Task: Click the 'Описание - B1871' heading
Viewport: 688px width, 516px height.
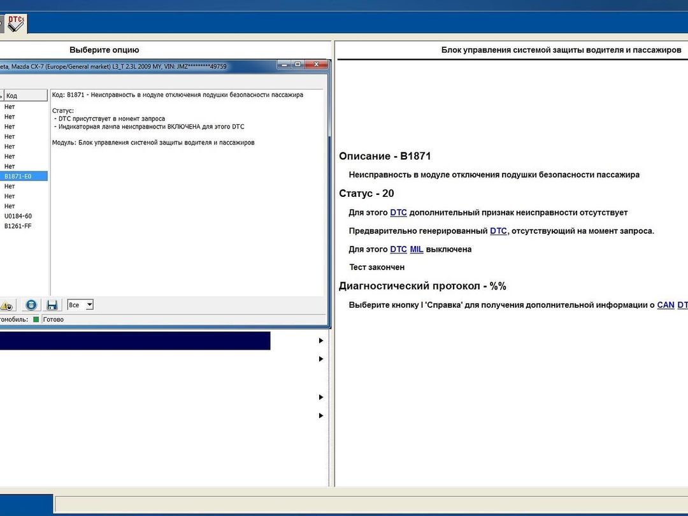Action: pyautogui.click(x=385, y=156)
